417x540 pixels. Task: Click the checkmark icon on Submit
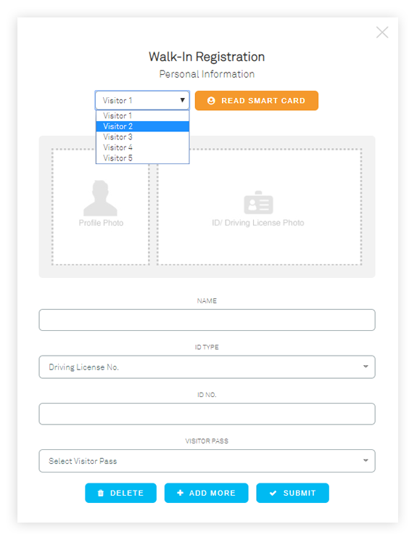click(x=273, y=493)
